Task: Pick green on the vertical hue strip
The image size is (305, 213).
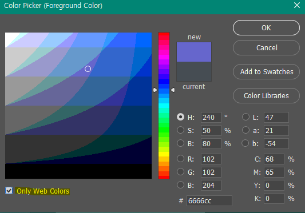Action: (164, 130)
